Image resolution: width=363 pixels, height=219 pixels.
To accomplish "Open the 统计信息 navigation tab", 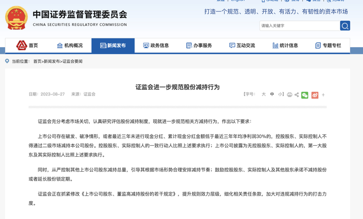I will click(x=285, y=46).
